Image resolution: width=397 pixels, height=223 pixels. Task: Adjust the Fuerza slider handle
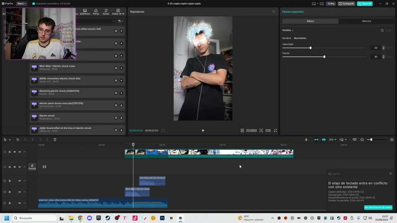(324, 57)
